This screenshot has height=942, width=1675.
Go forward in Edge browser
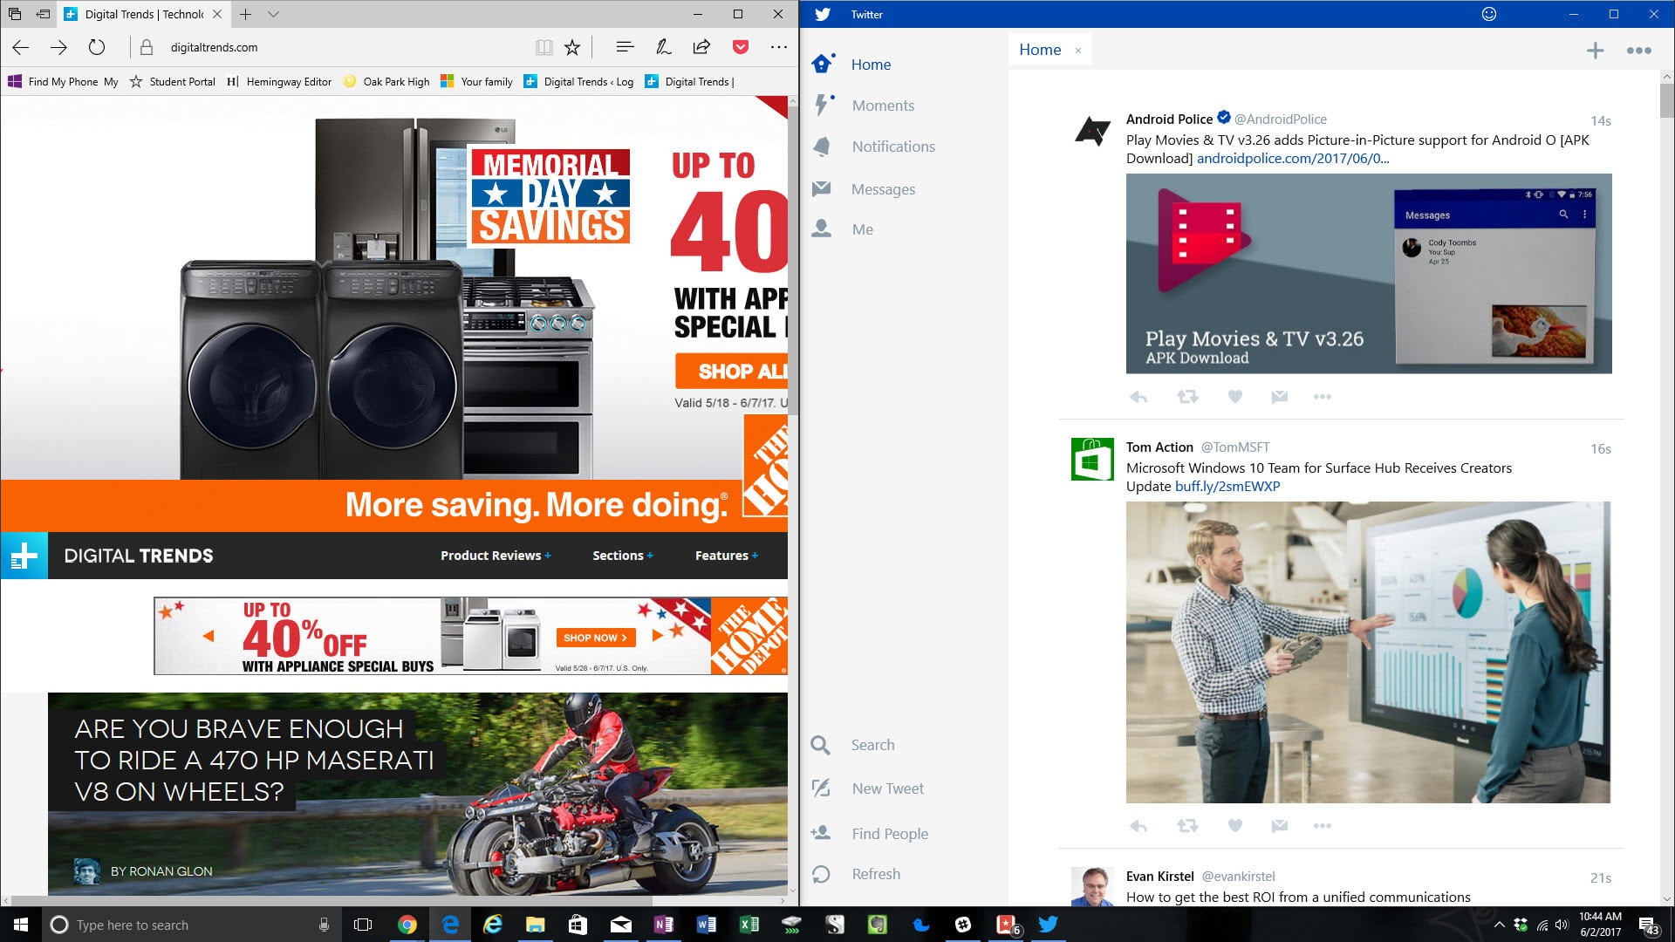[x=58, y=48]
